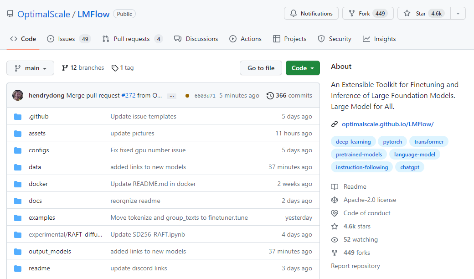Click the experimental/RAFT-diffu... folder icon

[x=18, y=235]
